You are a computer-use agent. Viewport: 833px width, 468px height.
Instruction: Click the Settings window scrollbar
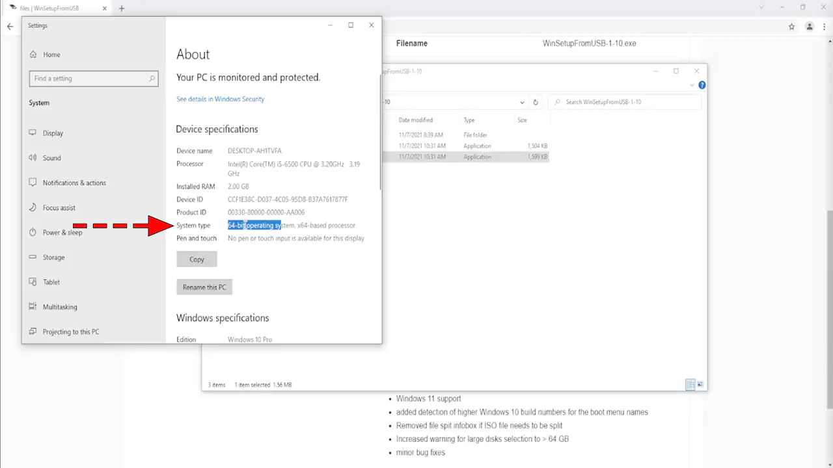pos(379,133)
